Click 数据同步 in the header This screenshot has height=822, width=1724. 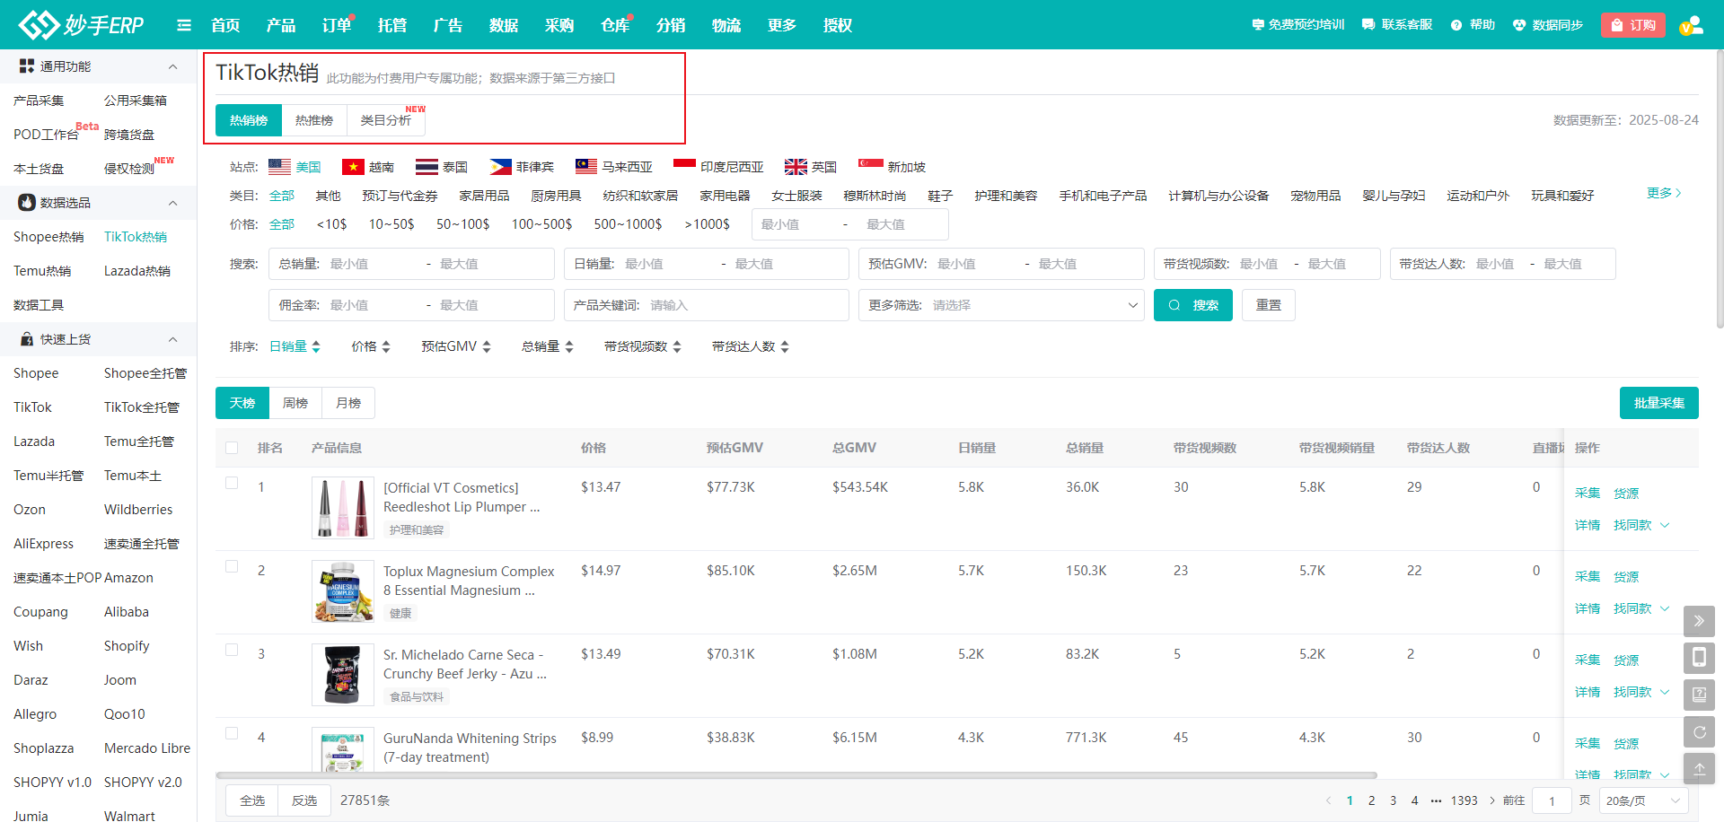1548,25
